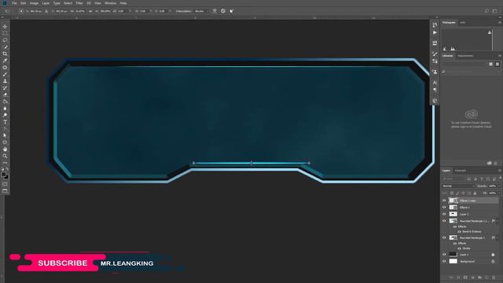Commit the transform with the checkmark
Screen dimensions: 503x283
click(231, 11)
